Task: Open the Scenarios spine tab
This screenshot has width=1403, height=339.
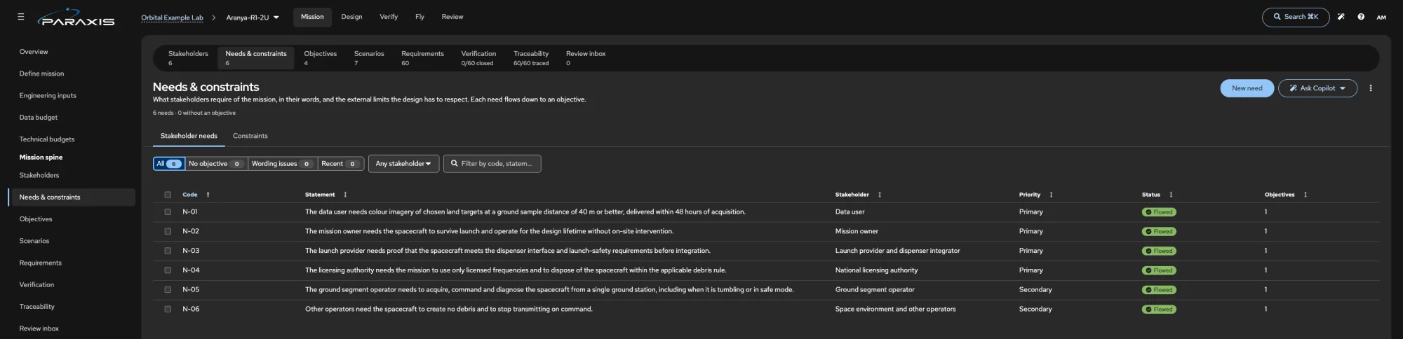Action: tap(369, 58)
